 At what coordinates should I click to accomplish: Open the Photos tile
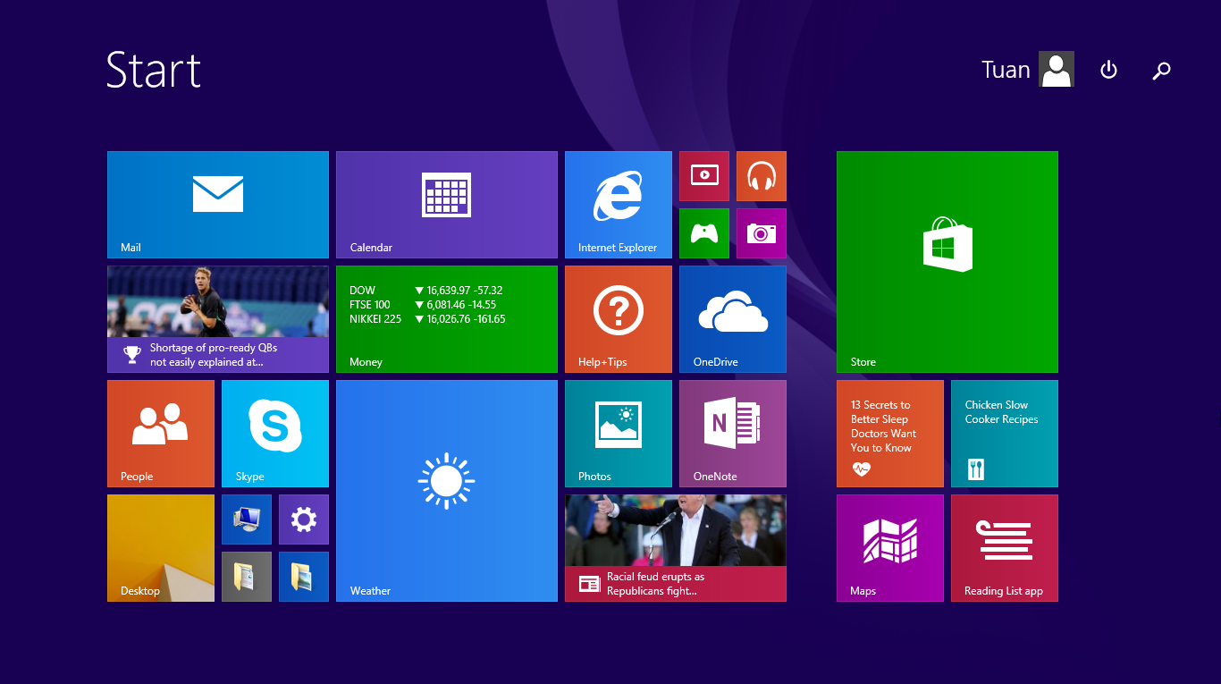(x=619, y=434)
